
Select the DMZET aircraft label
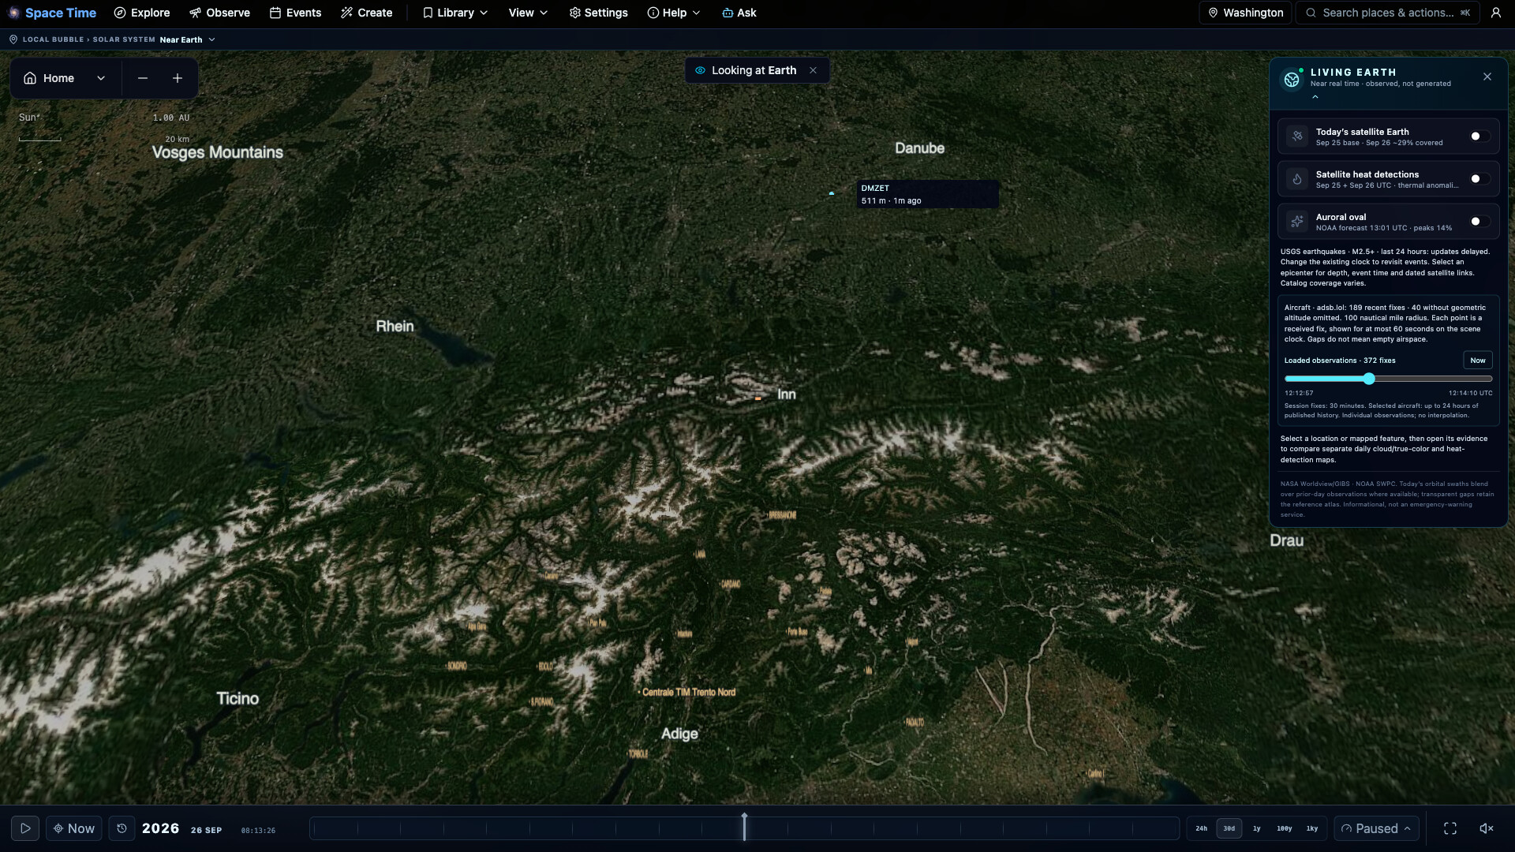[928, 194]
